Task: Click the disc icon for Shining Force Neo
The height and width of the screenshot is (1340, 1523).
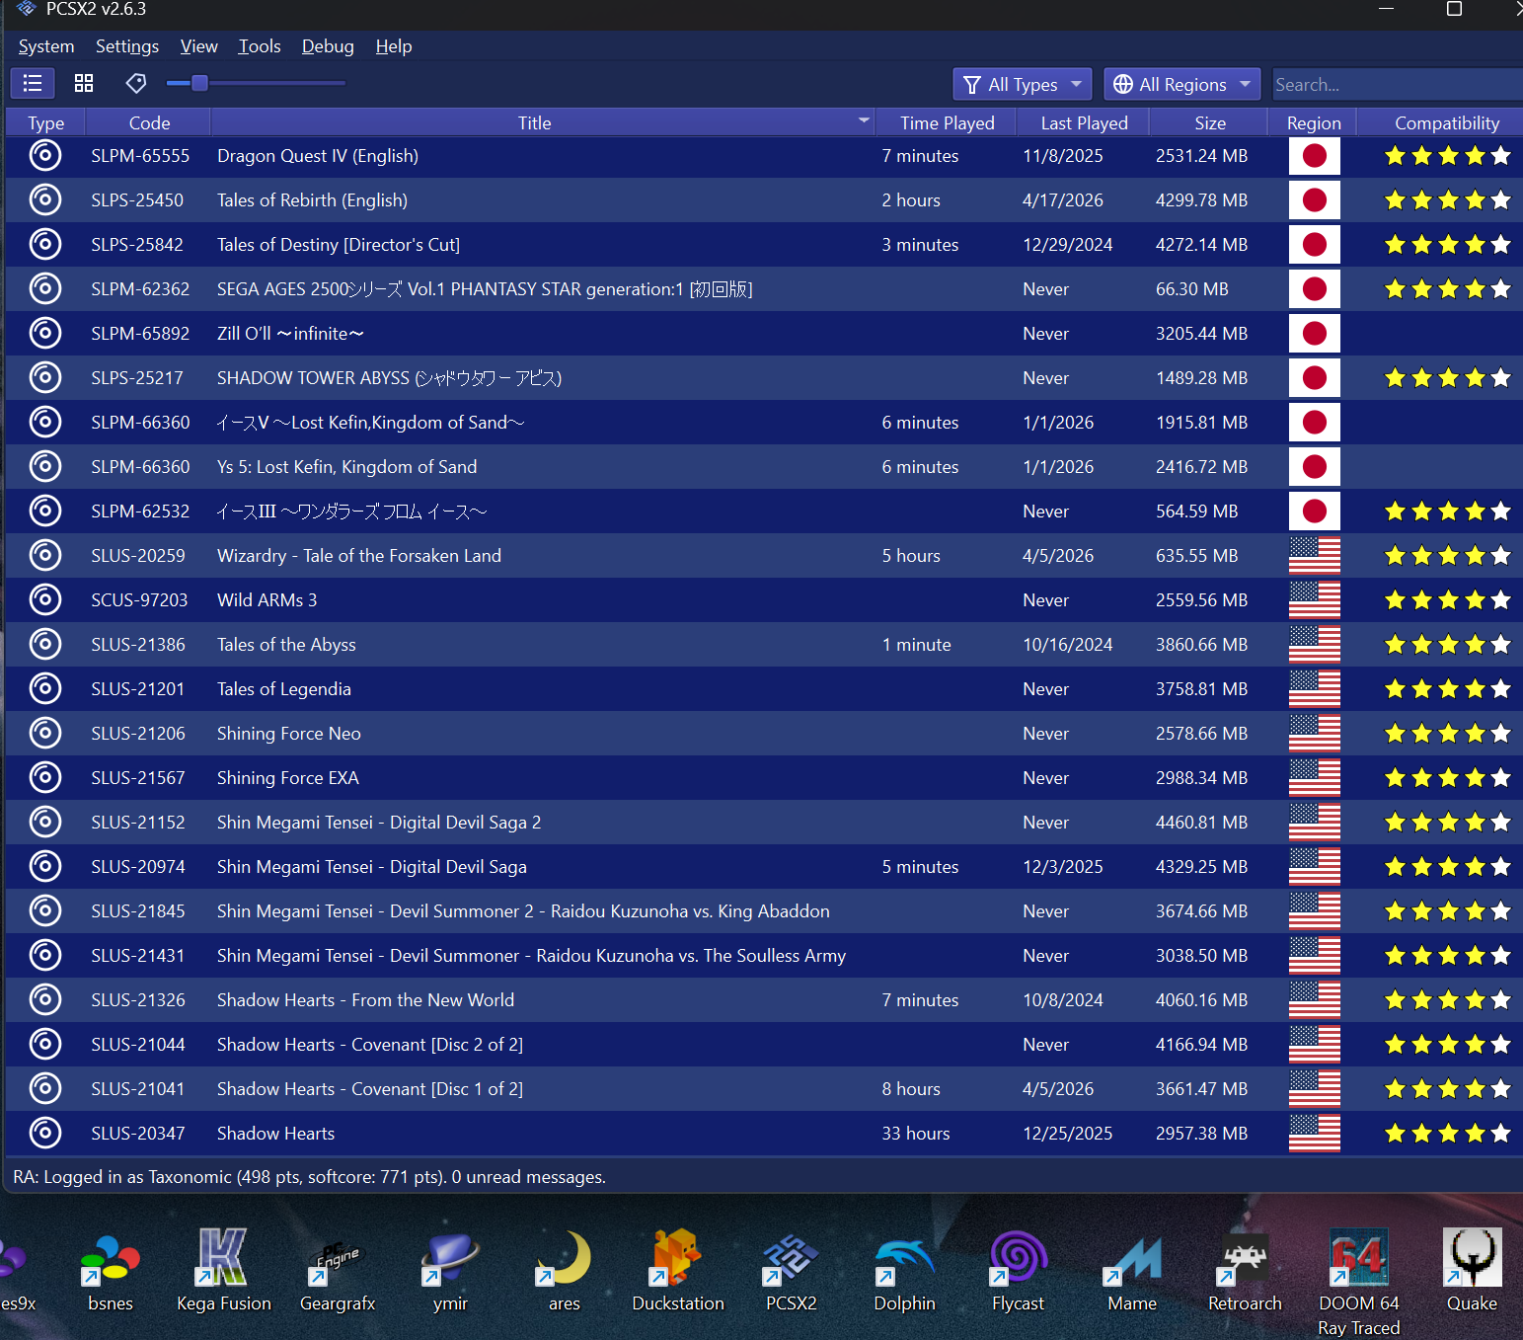Action: (x=45, y=733)
